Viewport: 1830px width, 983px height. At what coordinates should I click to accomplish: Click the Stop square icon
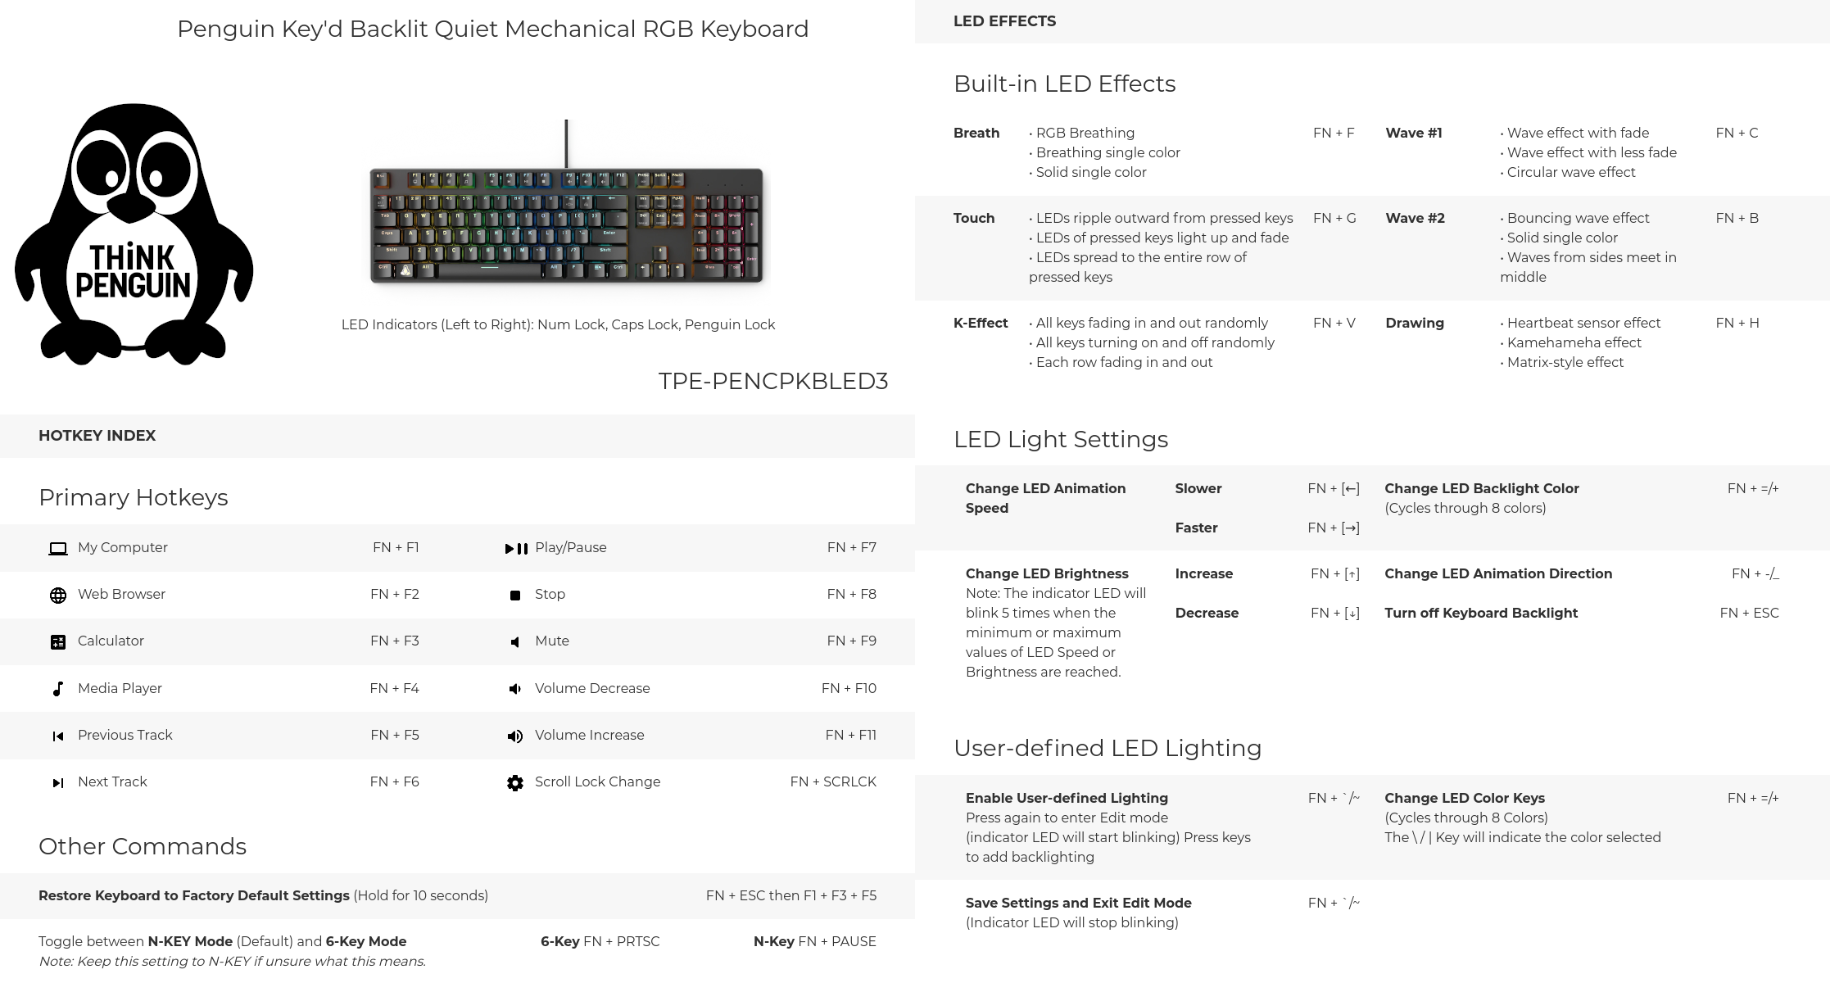[515, 596]
